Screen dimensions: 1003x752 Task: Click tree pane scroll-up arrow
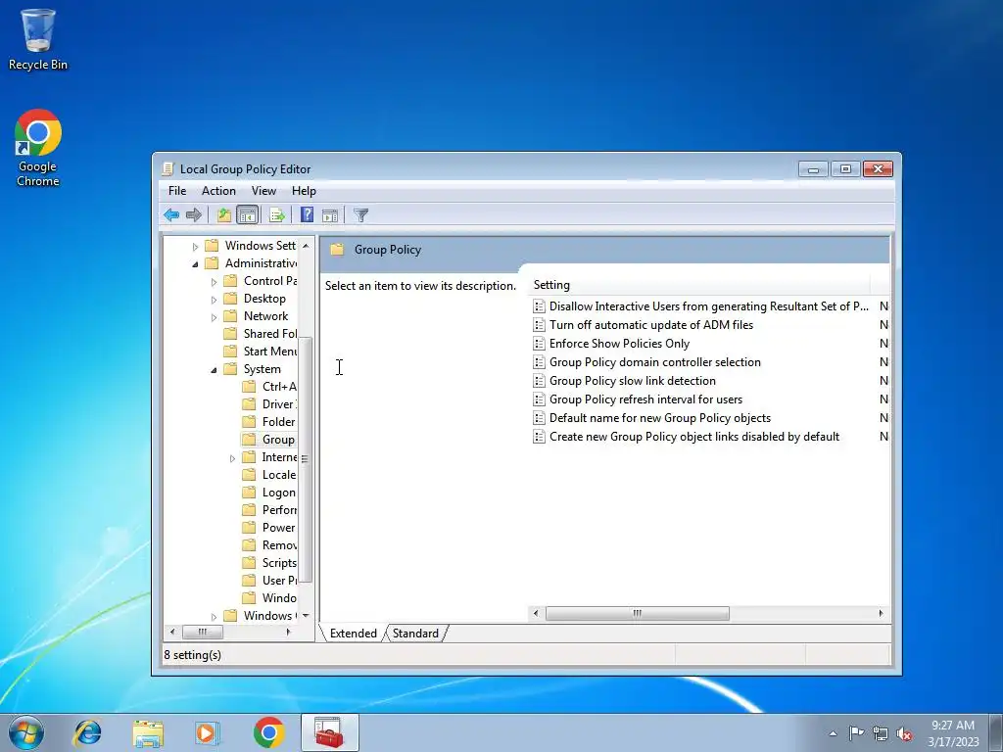pos(306,246)
